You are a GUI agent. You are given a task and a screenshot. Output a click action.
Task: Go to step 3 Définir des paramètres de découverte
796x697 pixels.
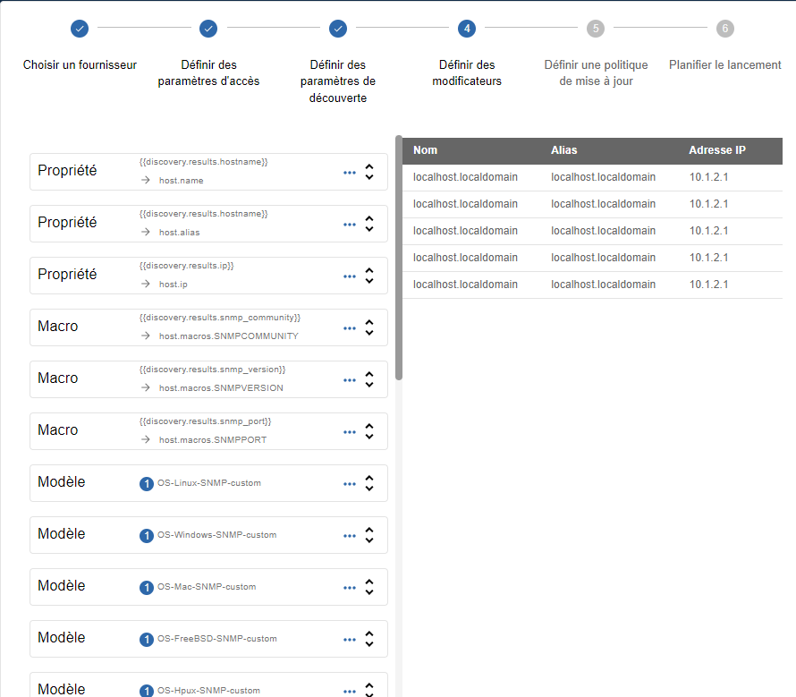coord(338,29)
